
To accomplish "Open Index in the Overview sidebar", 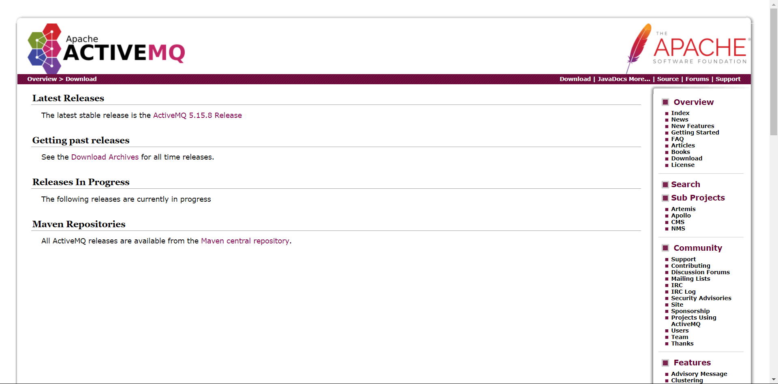I will (680, 113).
